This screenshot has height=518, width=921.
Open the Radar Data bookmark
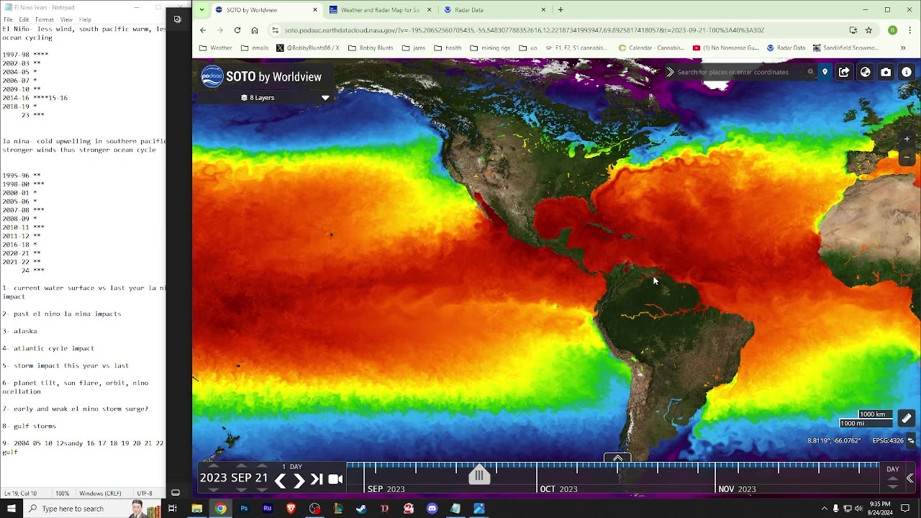(786, 48)
